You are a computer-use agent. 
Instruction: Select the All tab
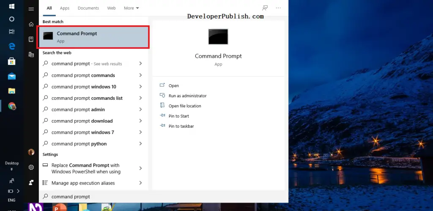tap(49, 8)
